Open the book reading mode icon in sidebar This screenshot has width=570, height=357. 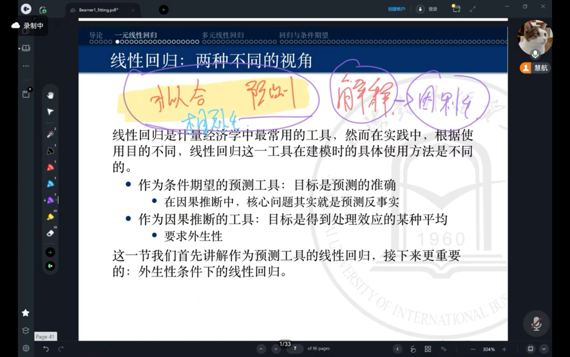[x=26, y=48]
